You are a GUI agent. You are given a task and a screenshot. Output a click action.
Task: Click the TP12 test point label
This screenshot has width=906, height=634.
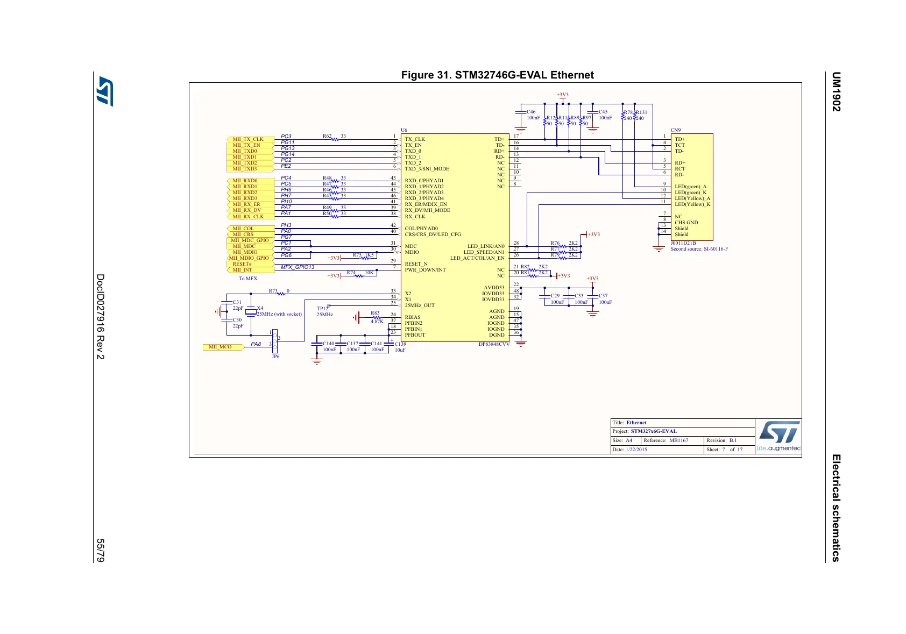[x=322, y=309]
